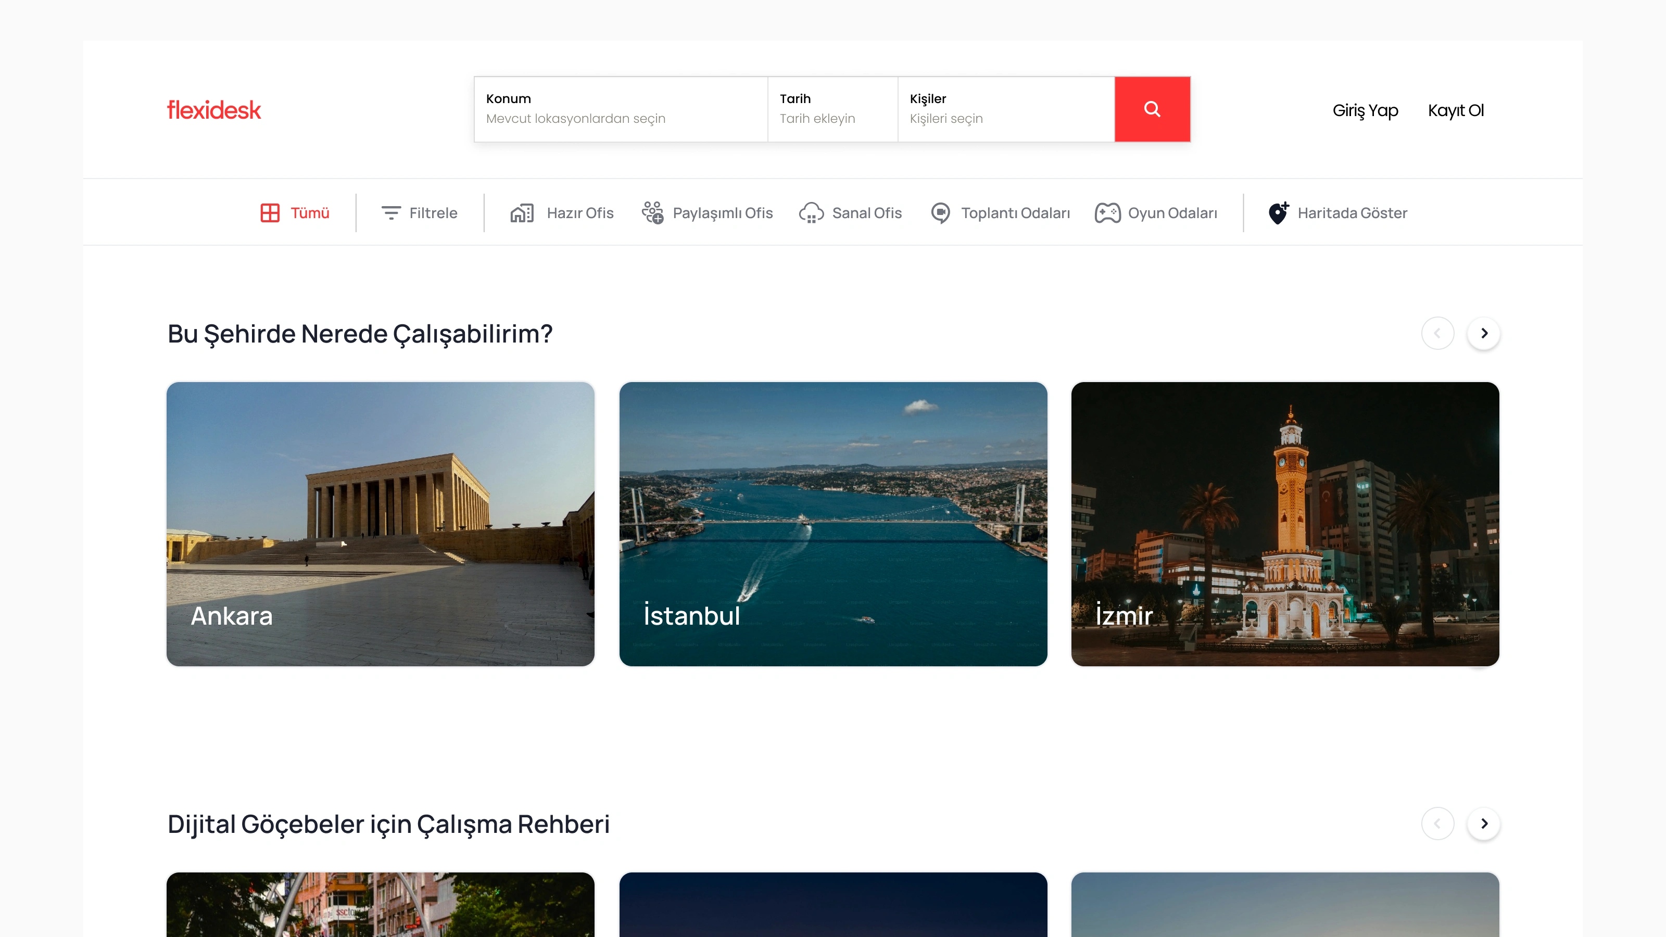The height and width of the screenshot is (937, 1666).
Task: Click Giriş Yap login link
Action: click(x=1365, y=110)
